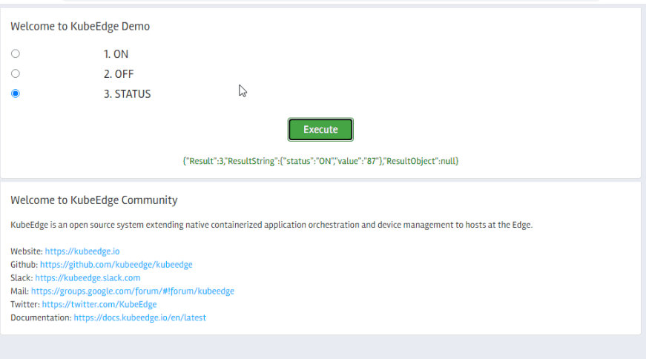
Task: Click the JSON result output text
Action: [320, 161]
